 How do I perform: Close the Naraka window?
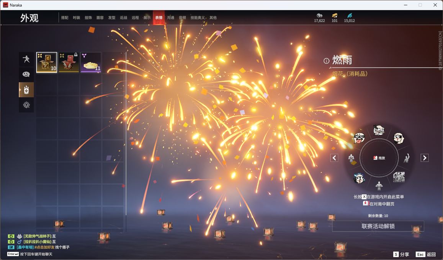[x=435, y=5]
